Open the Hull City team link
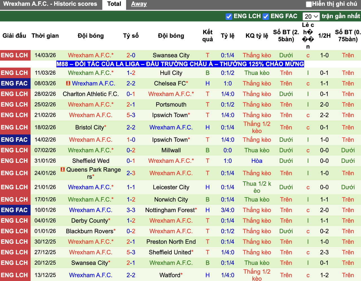 point(171,73)
